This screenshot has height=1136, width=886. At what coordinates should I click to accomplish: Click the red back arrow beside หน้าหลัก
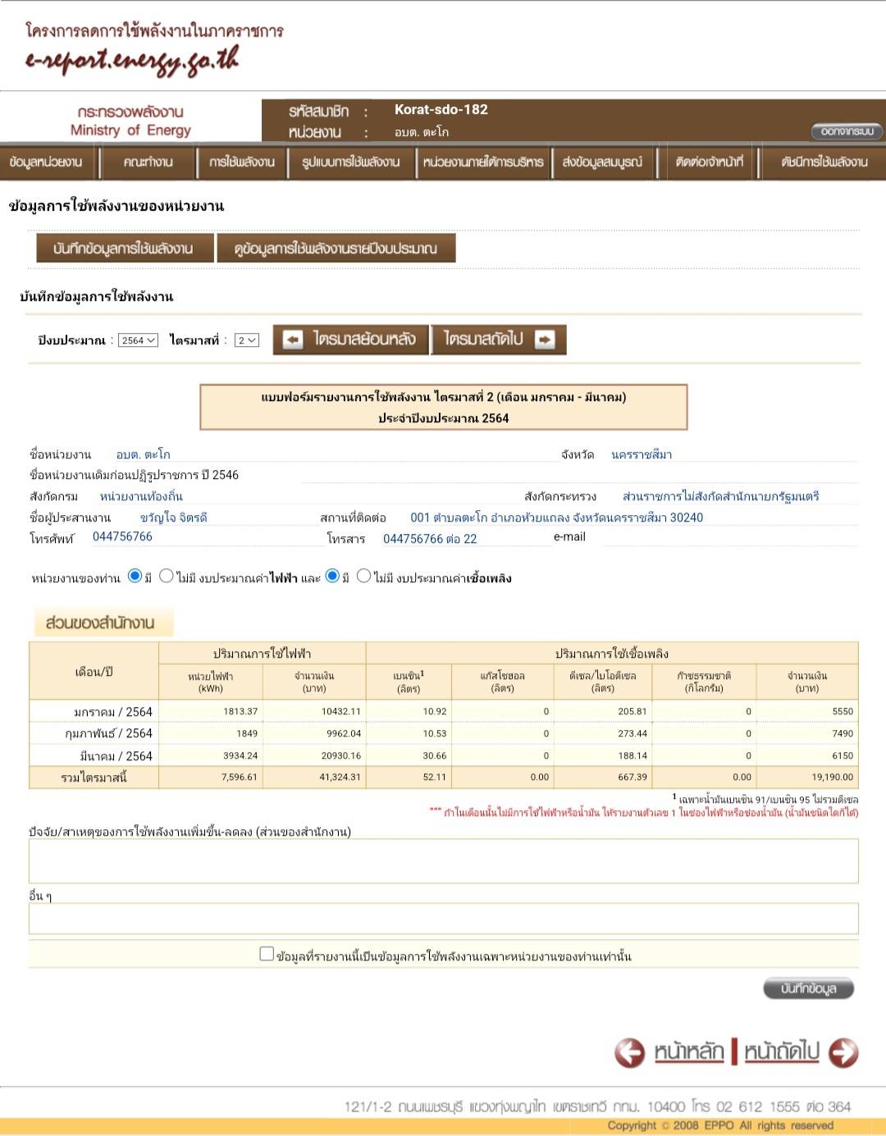(630, 1052)
